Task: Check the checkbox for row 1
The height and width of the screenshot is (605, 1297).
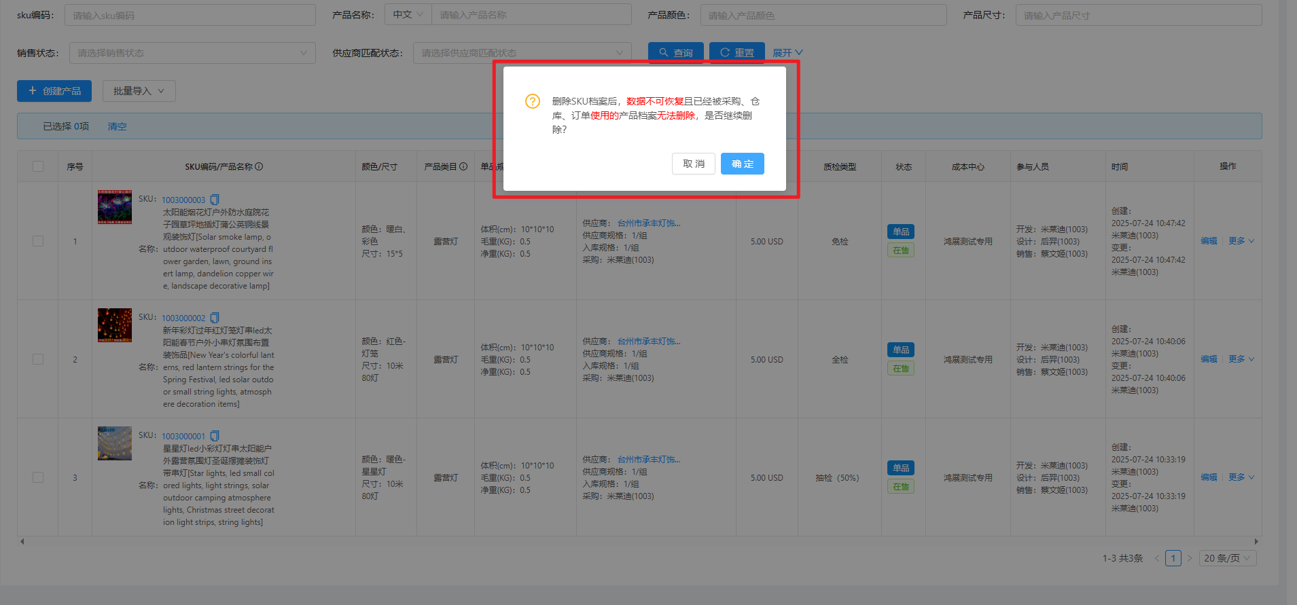Action: [38, 241]
